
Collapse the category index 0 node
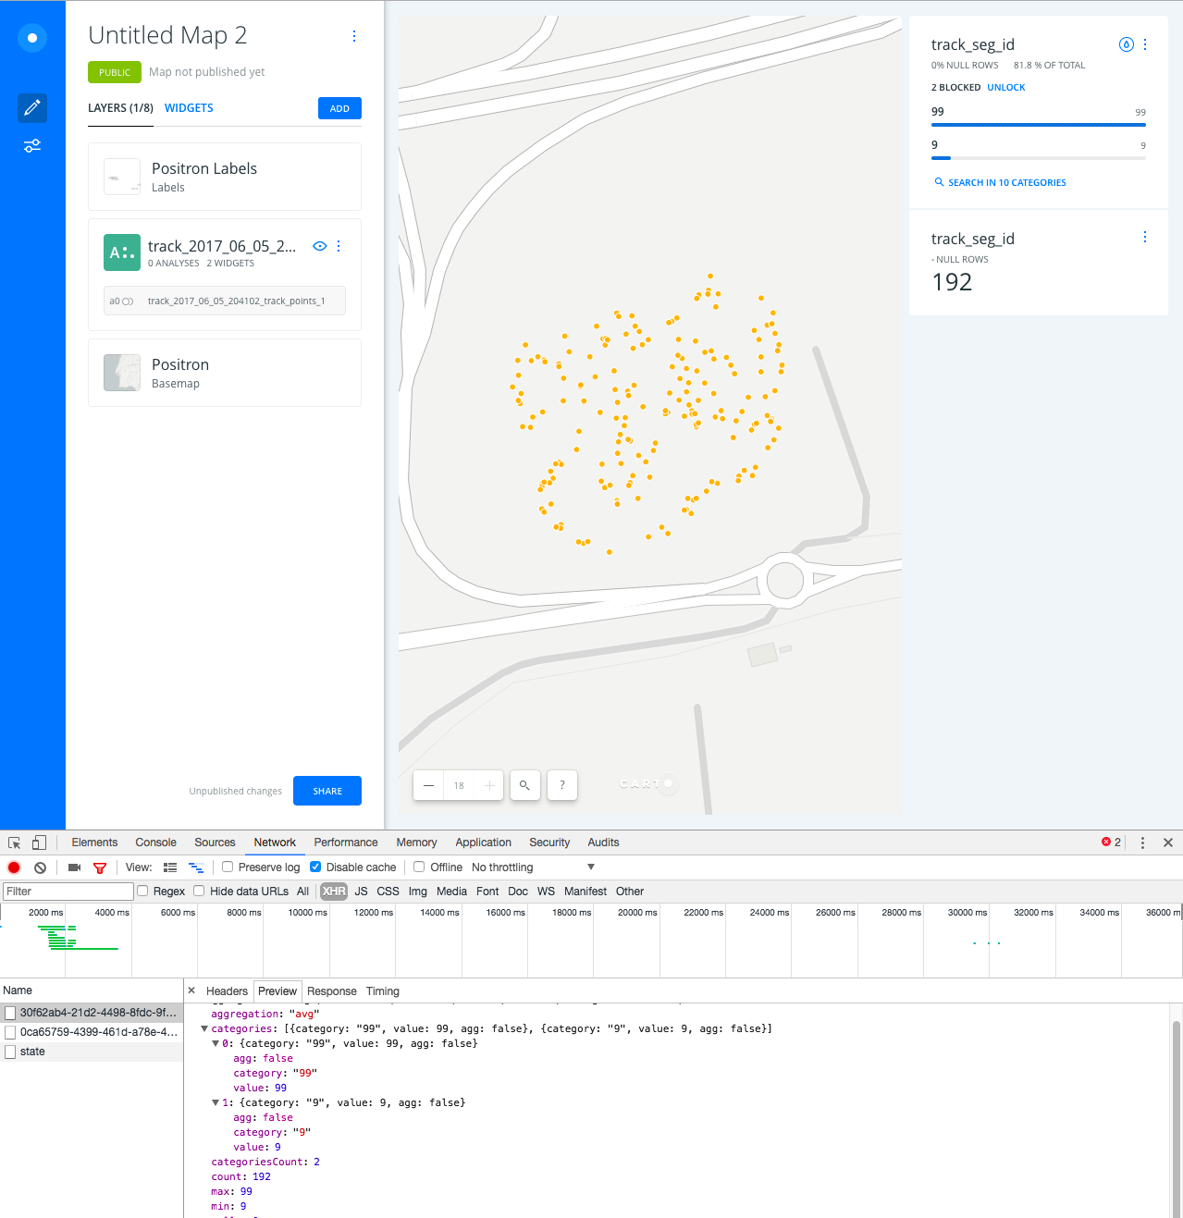pyautogui.click(x=216, y=1043)
